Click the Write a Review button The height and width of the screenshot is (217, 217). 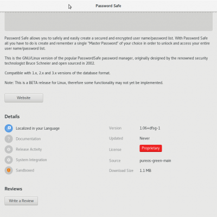click(21, 201)
